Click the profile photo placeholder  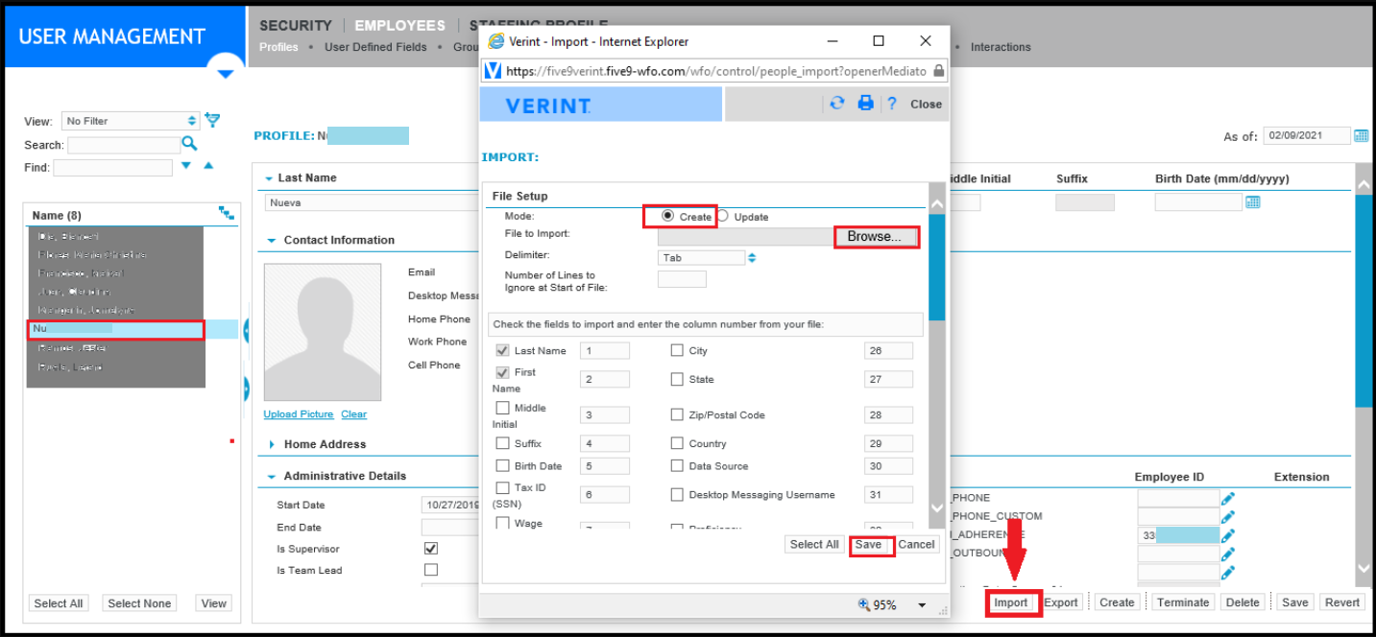click(x=323, y=333)
